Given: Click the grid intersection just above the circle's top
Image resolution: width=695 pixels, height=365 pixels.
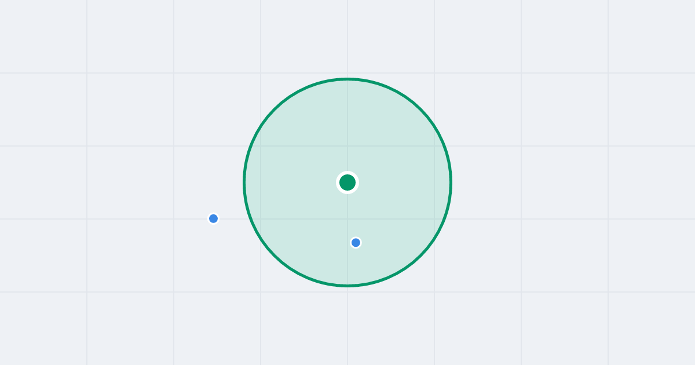Looking at the screenshot, I should pyautogui.click(x=348, y=73).
